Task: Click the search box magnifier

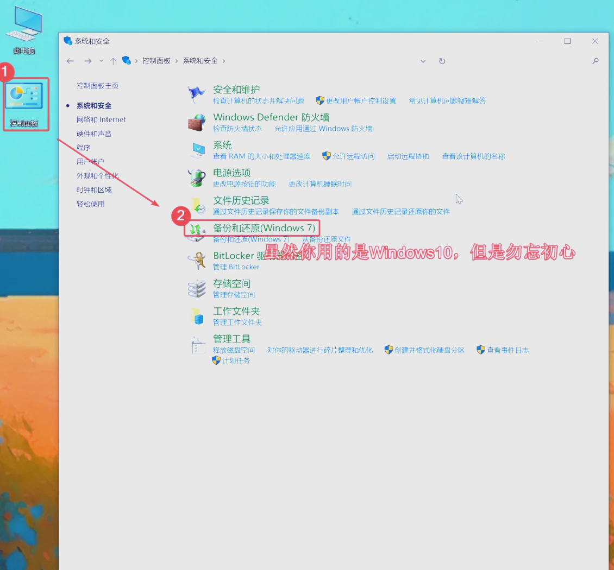Action: click(596, 61)
